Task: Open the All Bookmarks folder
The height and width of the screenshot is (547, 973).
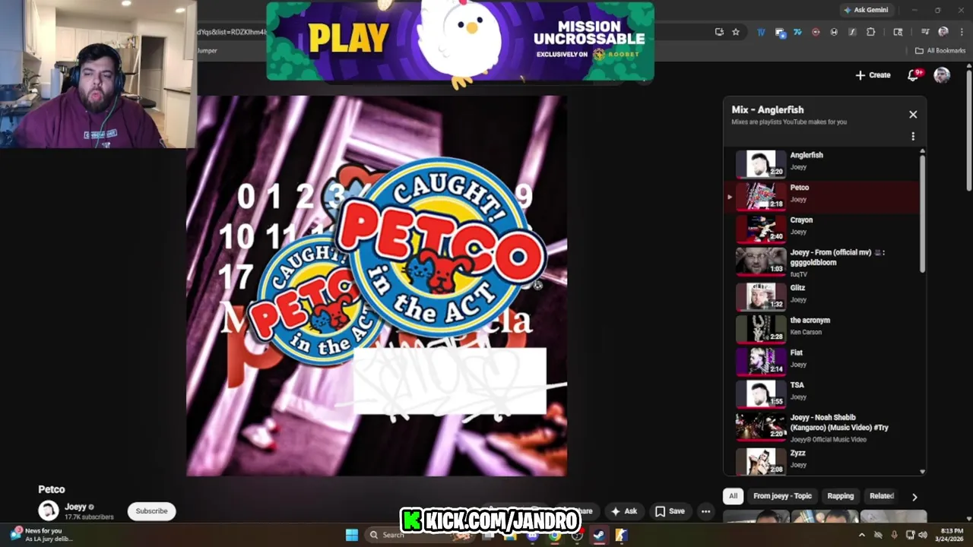Action: click(x=940, y=51)
